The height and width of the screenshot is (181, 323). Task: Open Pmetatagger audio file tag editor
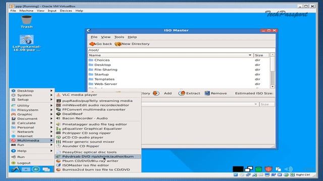pos(98,124)
